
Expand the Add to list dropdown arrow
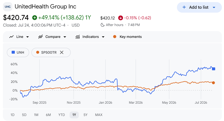point(214,7)
